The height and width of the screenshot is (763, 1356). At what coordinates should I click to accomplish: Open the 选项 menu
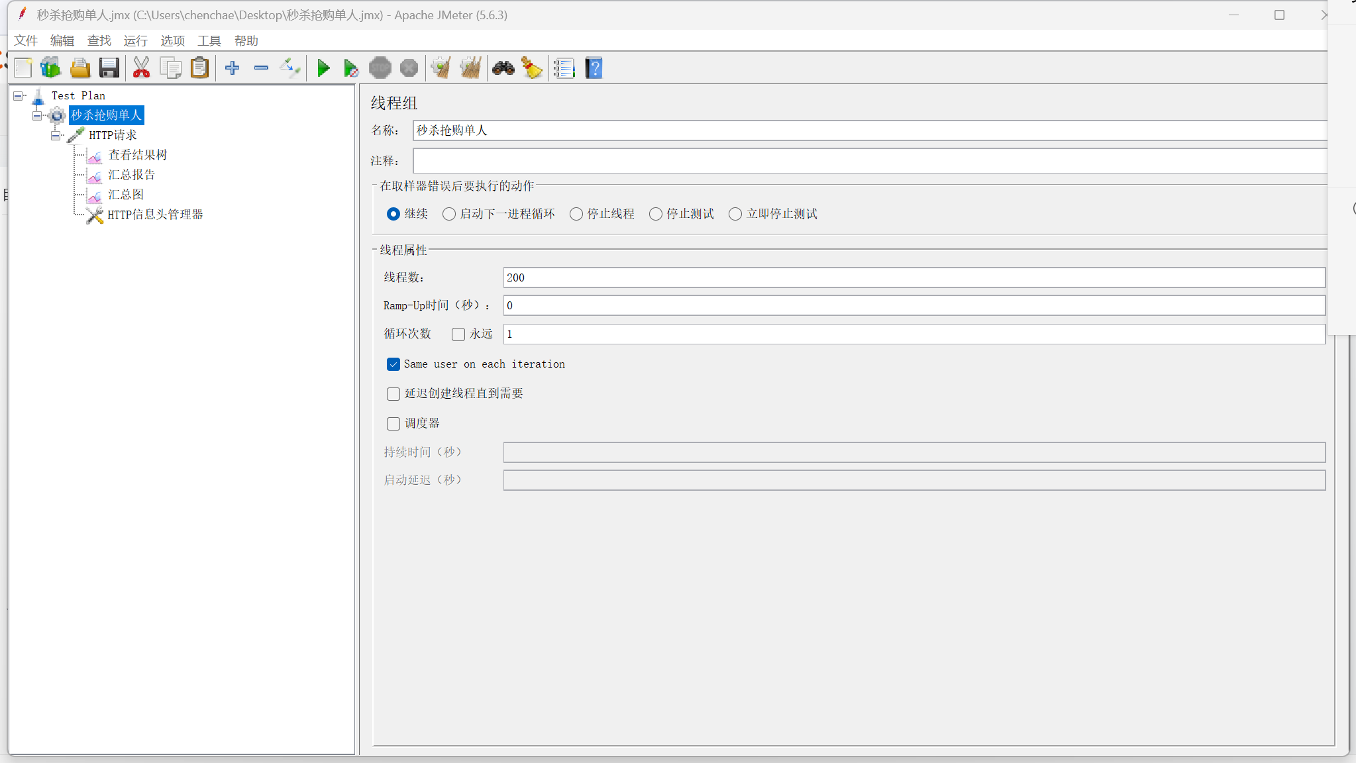pyautogui.click(x=172, y=41)
